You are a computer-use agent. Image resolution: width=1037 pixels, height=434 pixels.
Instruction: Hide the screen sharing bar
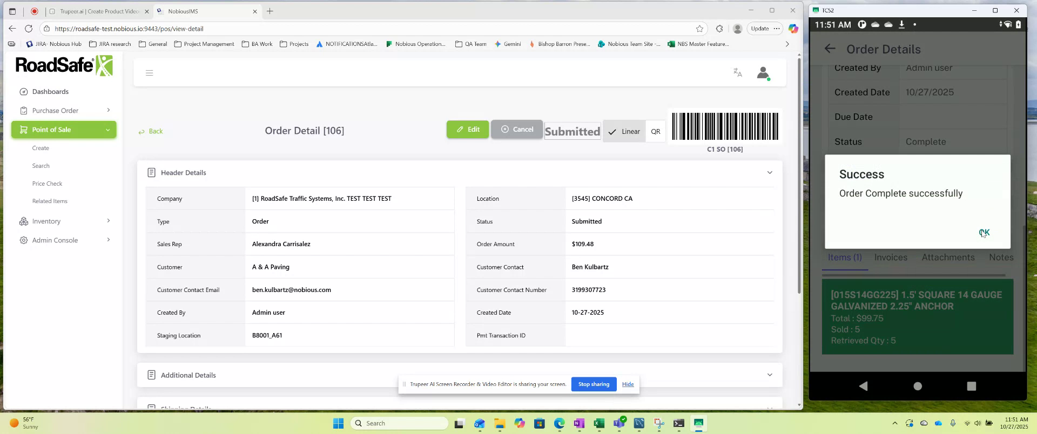[628, 384]
